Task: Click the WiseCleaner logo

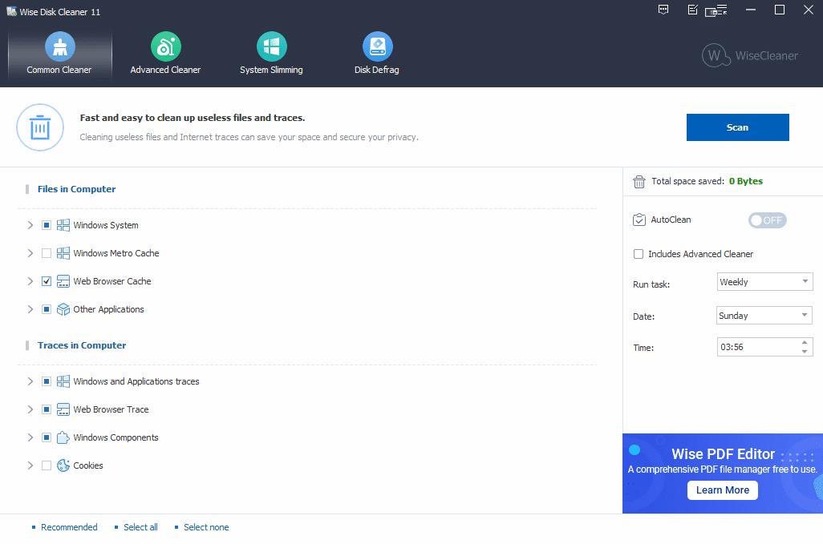Action: [750, 55]
